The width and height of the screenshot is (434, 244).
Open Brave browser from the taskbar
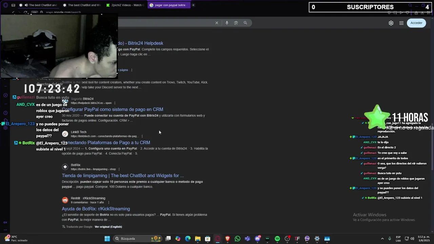point(228,239)
